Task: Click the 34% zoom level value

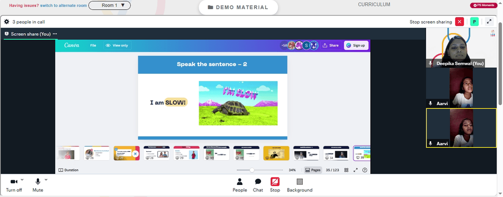Action: click(292, 170)
